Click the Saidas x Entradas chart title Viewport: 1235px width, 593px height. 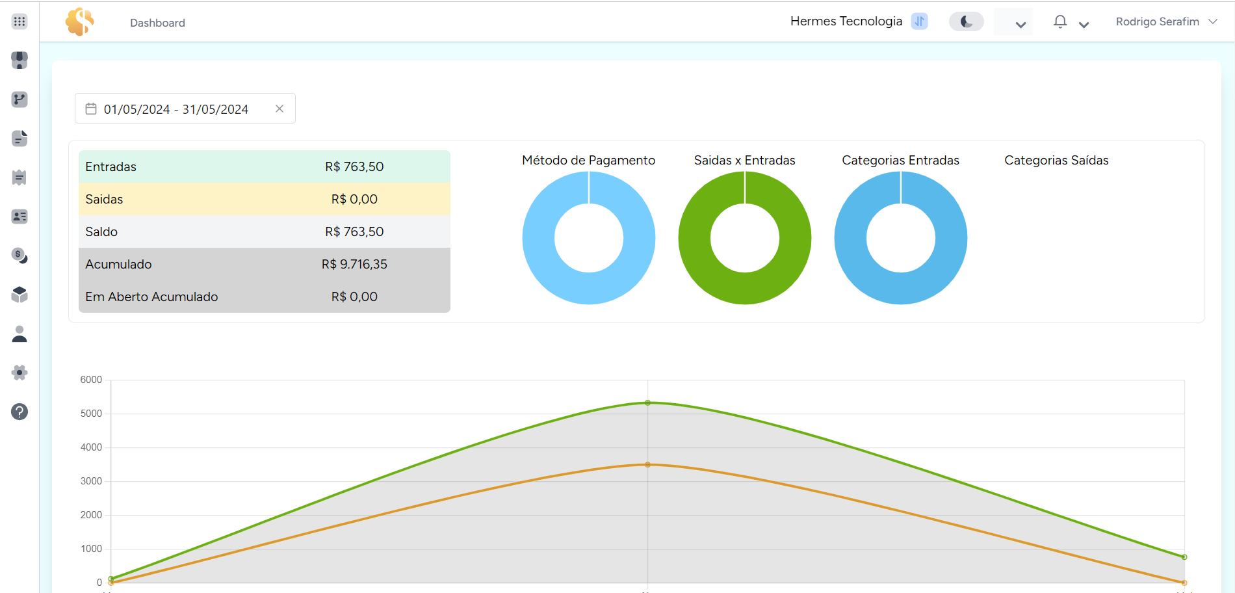pos(745,160)
